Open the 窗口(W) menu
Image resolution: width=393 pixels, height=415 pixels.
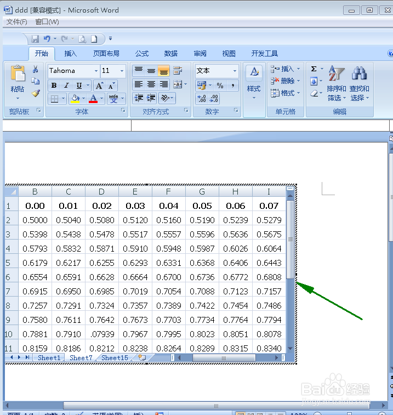pyautogui.click(x=47, y=22)
